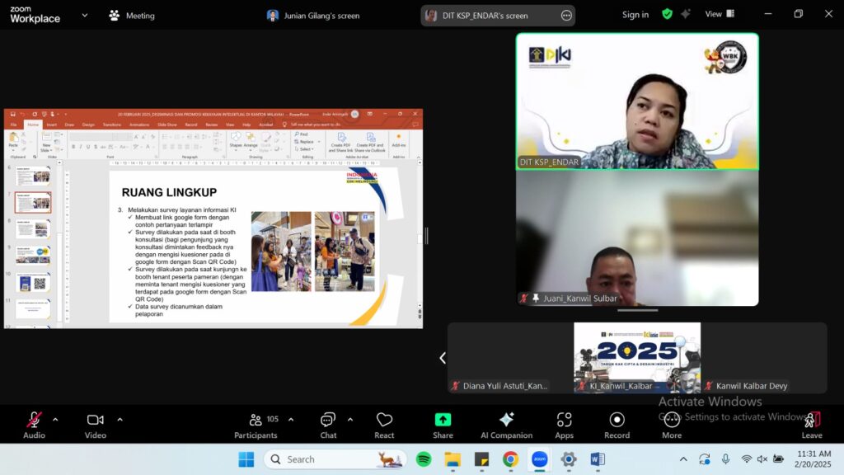The height and width of the screenshot is (475, 844).
Task: Open the View layout options
Action: 719,14
